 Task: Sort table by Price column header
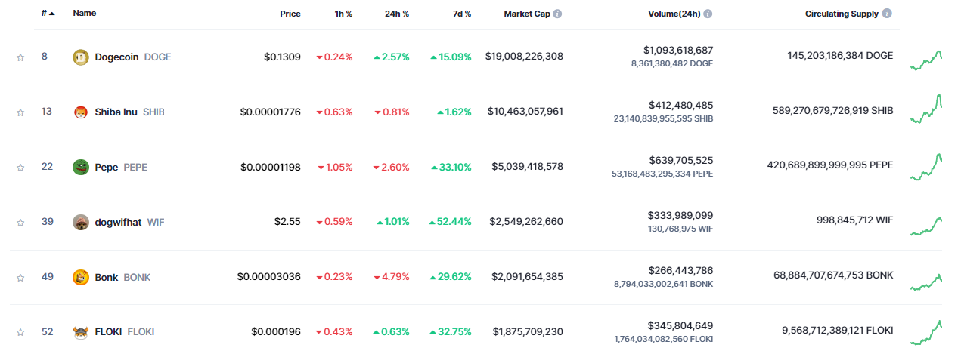point(290,14)
